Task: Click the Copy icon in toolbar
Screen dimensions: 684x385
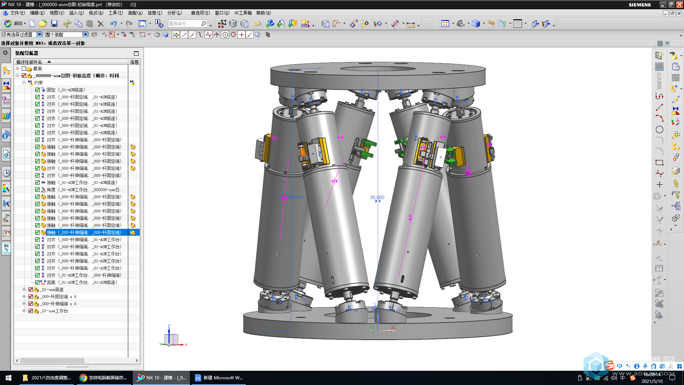Action: (78, 24)
